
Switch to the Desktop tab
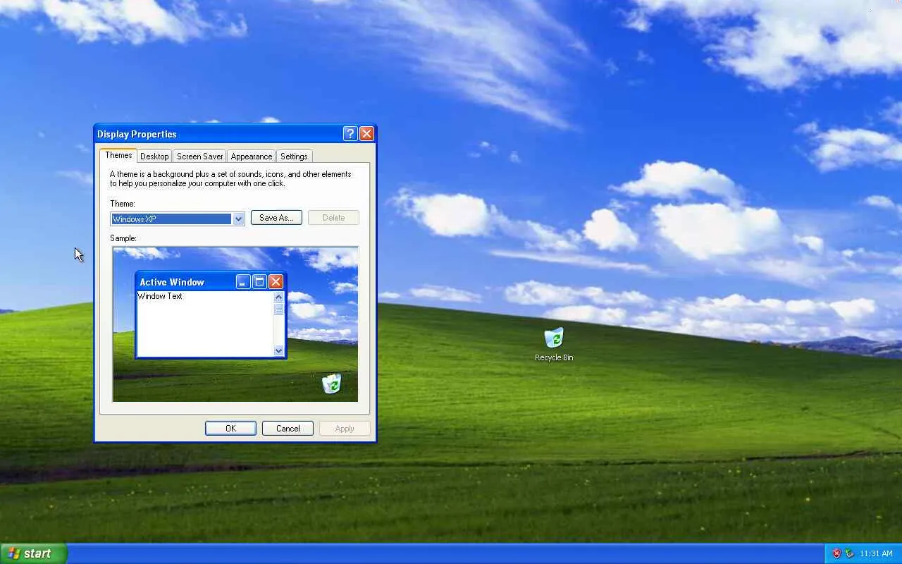click(x=154, y=157)
